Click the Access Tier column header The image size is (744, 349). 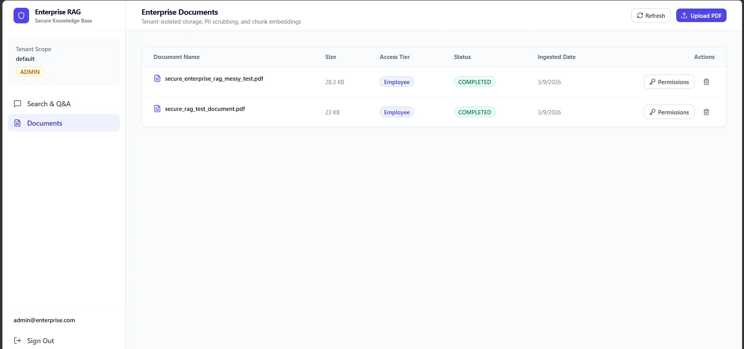coord(394,57)
